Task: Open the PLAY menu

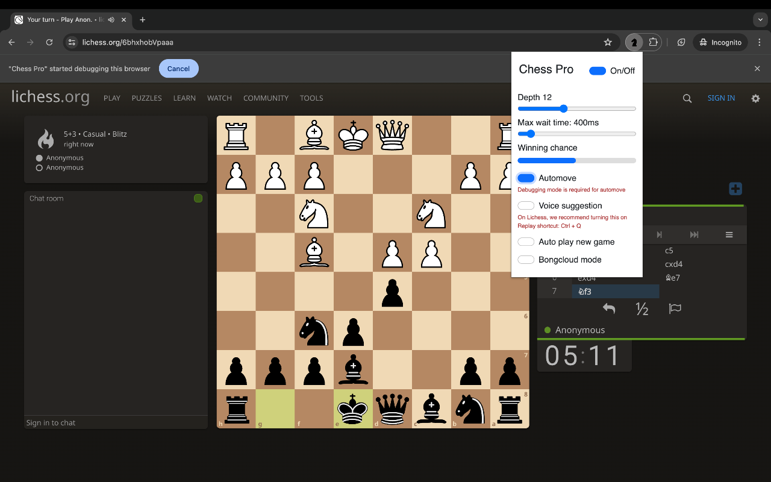Action: tap(111, 98)
